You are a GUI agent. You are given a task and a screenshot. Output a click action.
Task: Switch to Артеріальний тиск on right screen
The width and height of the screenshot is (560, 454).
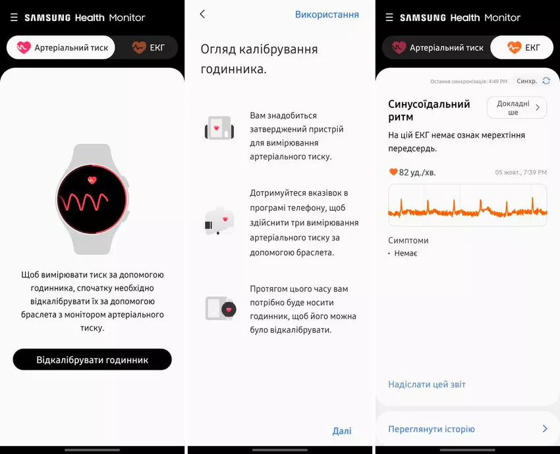point(438,47)
